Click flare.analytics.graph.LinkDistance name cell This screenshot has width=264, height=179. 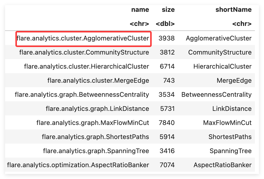97,109
